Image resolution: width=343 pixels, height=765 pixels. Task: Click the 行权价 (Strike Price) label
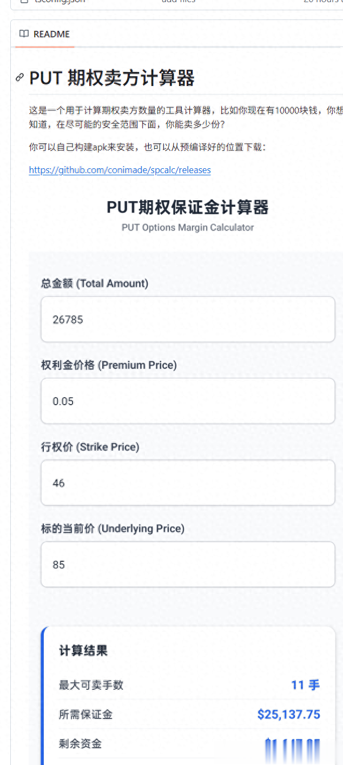coord(90,447)
